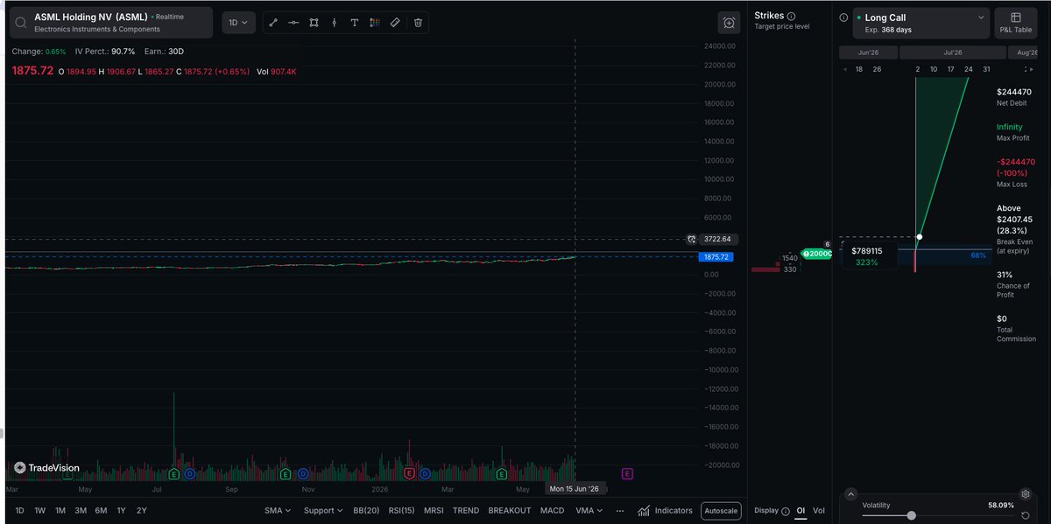This screenshot has height=524, width=1051.
Task: Click the price-axis icon next to 3722.64
Action: click(x=691, y=239)
